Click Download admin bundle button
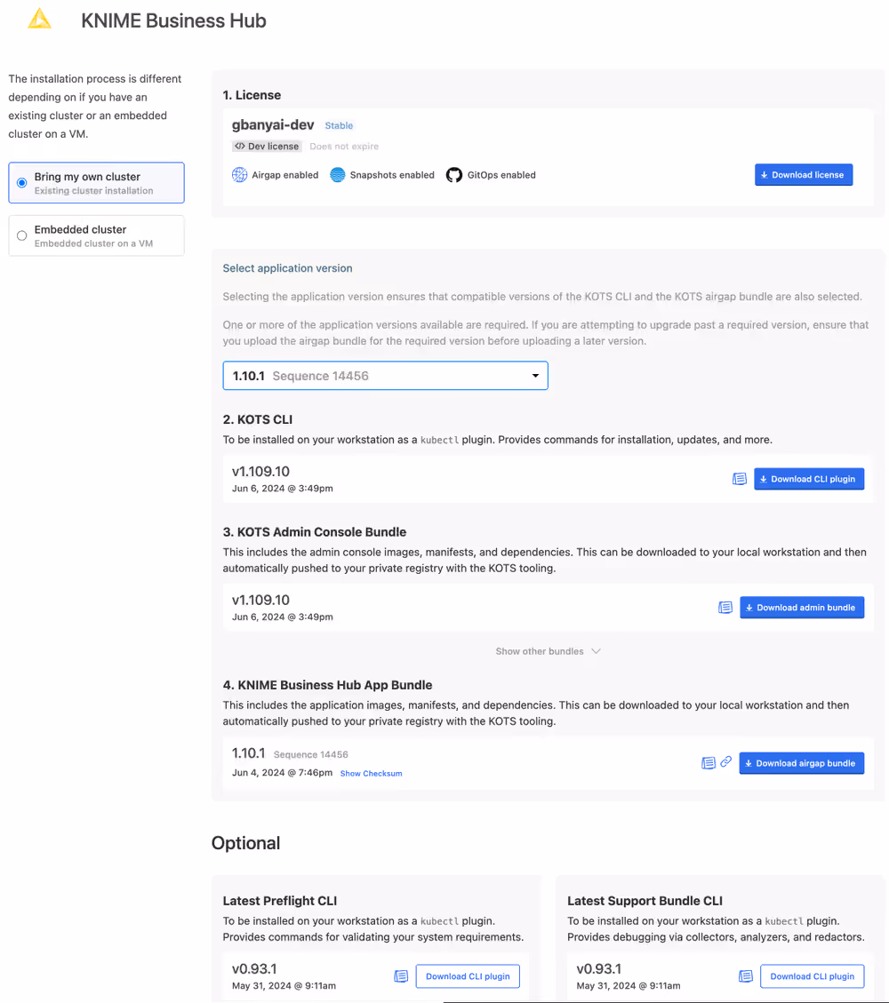 point(802,607)
